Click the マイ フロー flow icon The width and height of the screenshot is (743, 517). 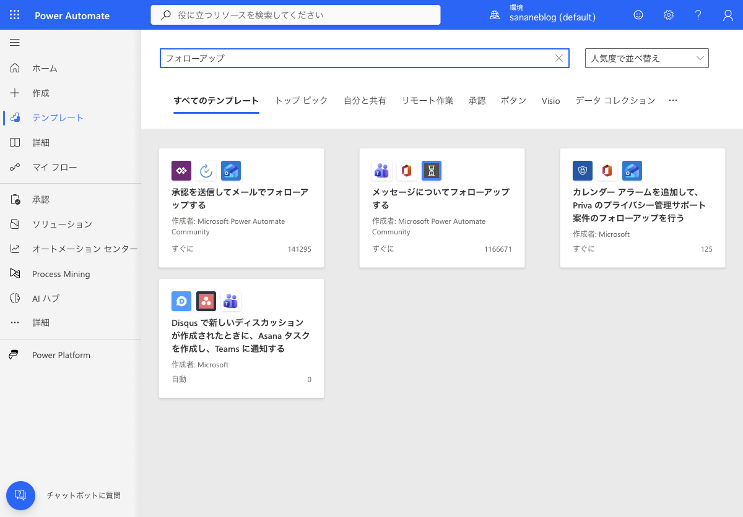click(x=15, y=167)
